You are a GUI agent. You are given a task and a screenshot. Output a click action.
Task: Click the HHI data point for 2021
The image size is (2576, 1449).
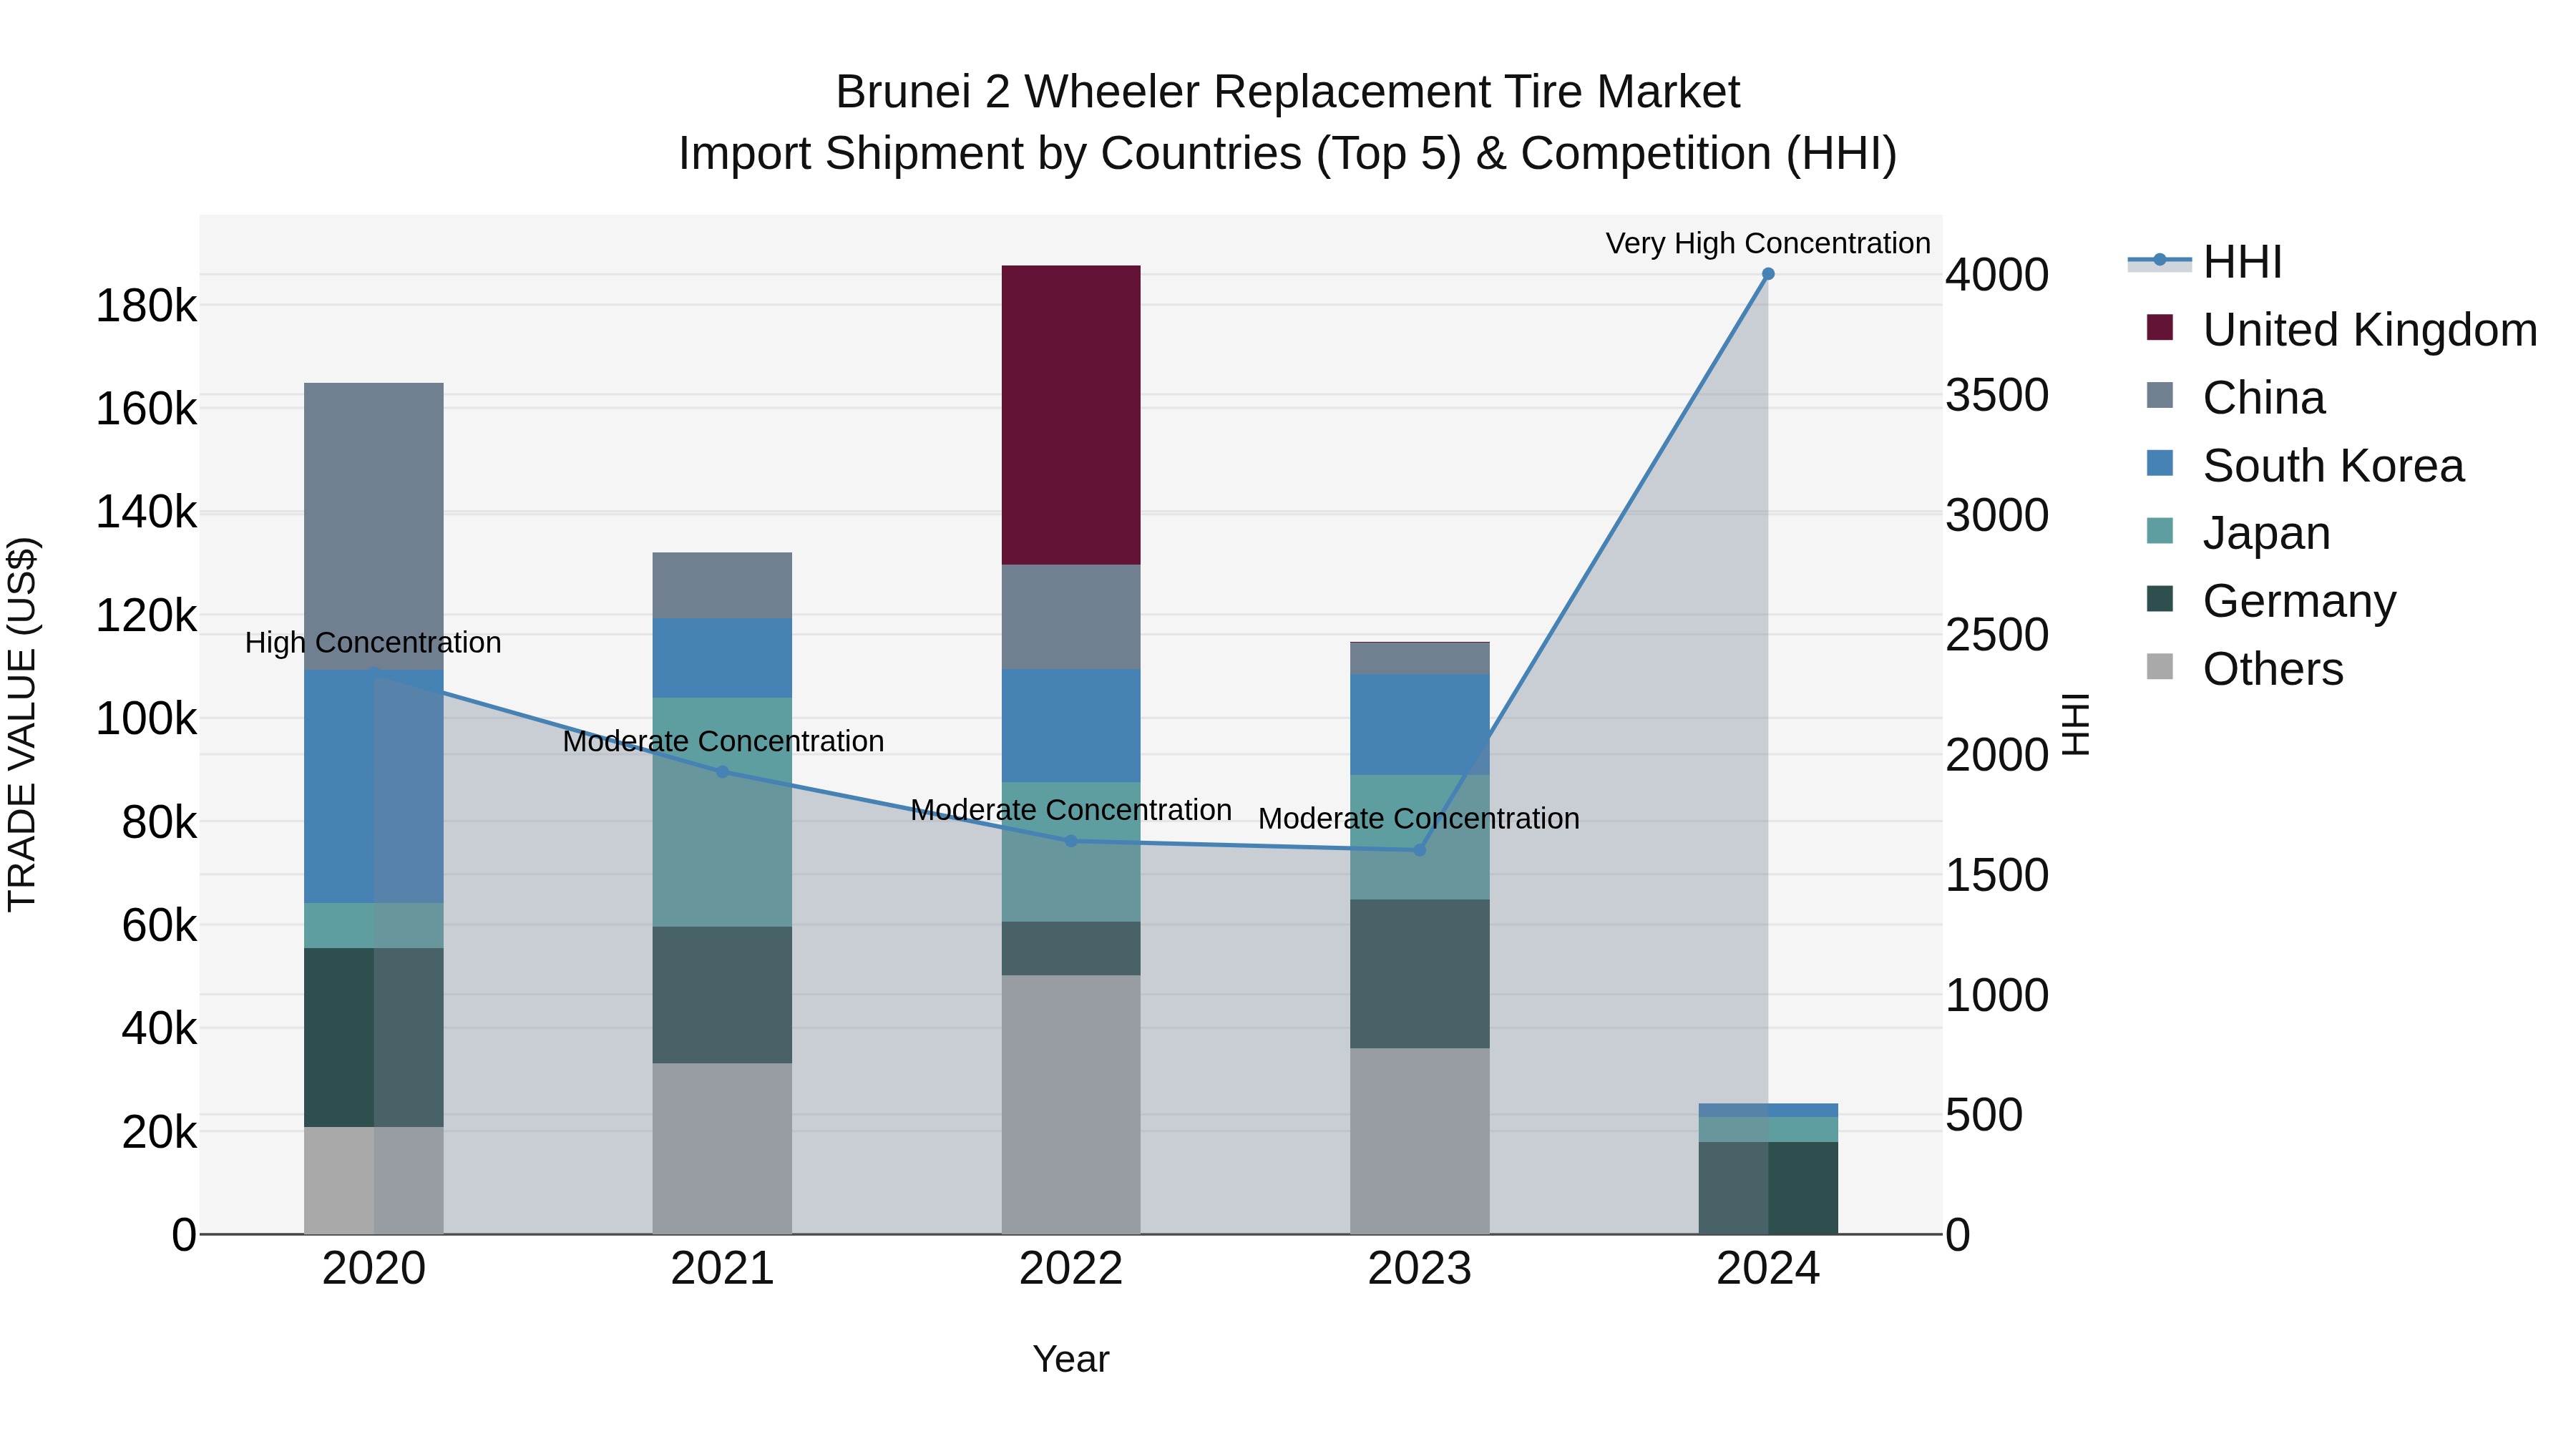tap(723, 771)
